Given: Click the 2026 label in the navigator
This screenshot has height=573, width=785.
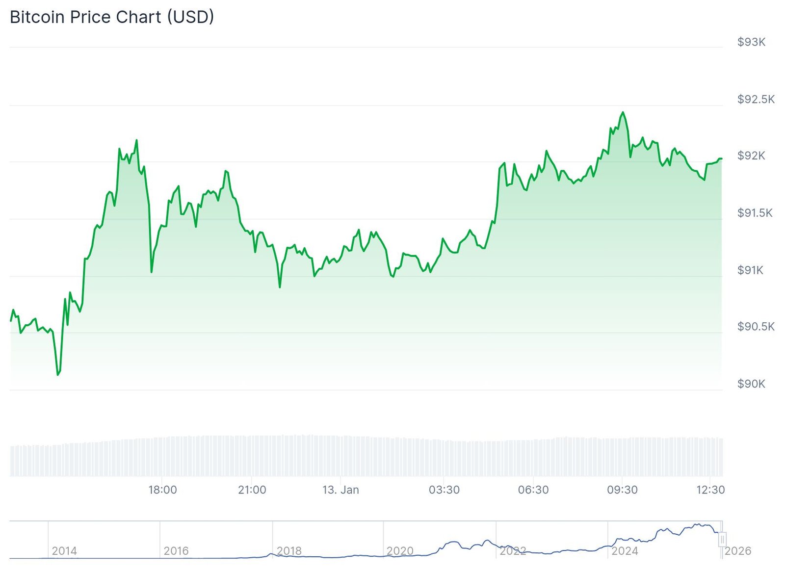Looking at the screenshot, I should pyautogui.click(x=737, y=551).
